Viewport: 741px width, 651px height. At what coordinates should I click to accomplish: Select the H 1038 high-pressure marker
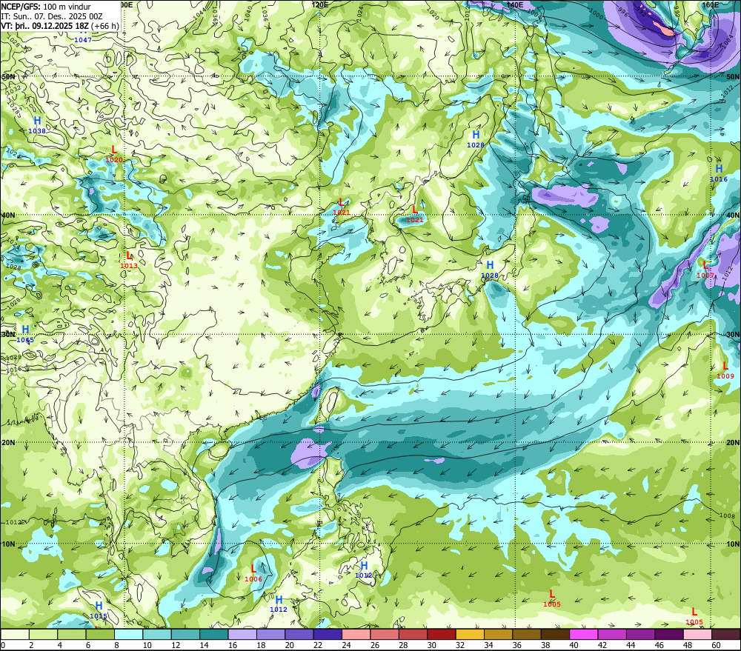point(37,124)
